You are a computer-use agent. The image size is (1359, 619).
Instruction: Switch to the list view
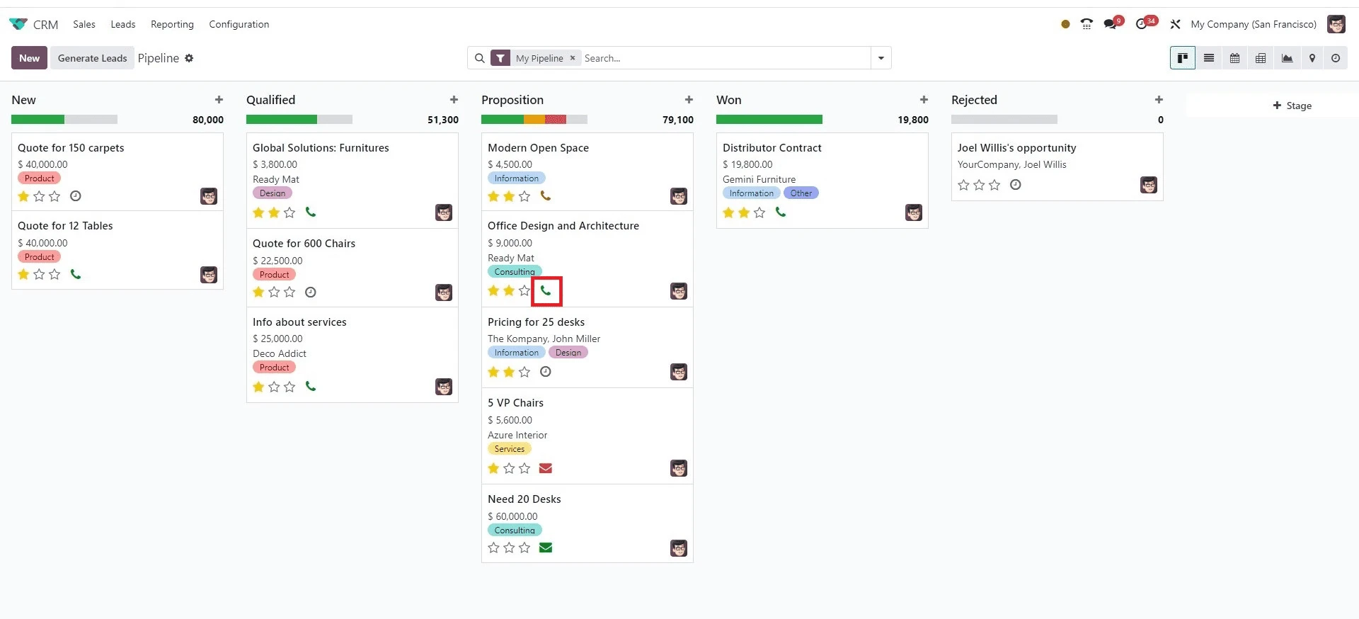(x=1209, y=58)
